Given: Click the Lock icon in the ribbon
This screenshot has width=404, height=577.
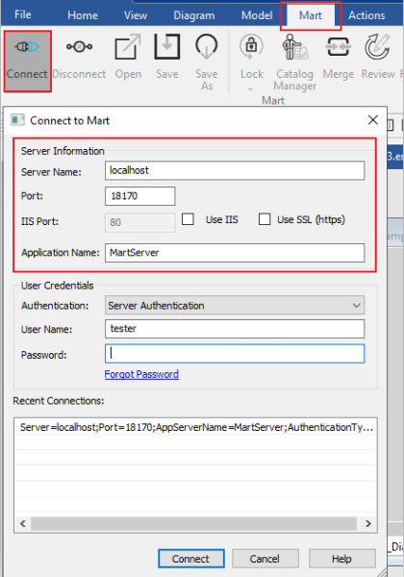Looking at the screenshot, I should (252, 46).
